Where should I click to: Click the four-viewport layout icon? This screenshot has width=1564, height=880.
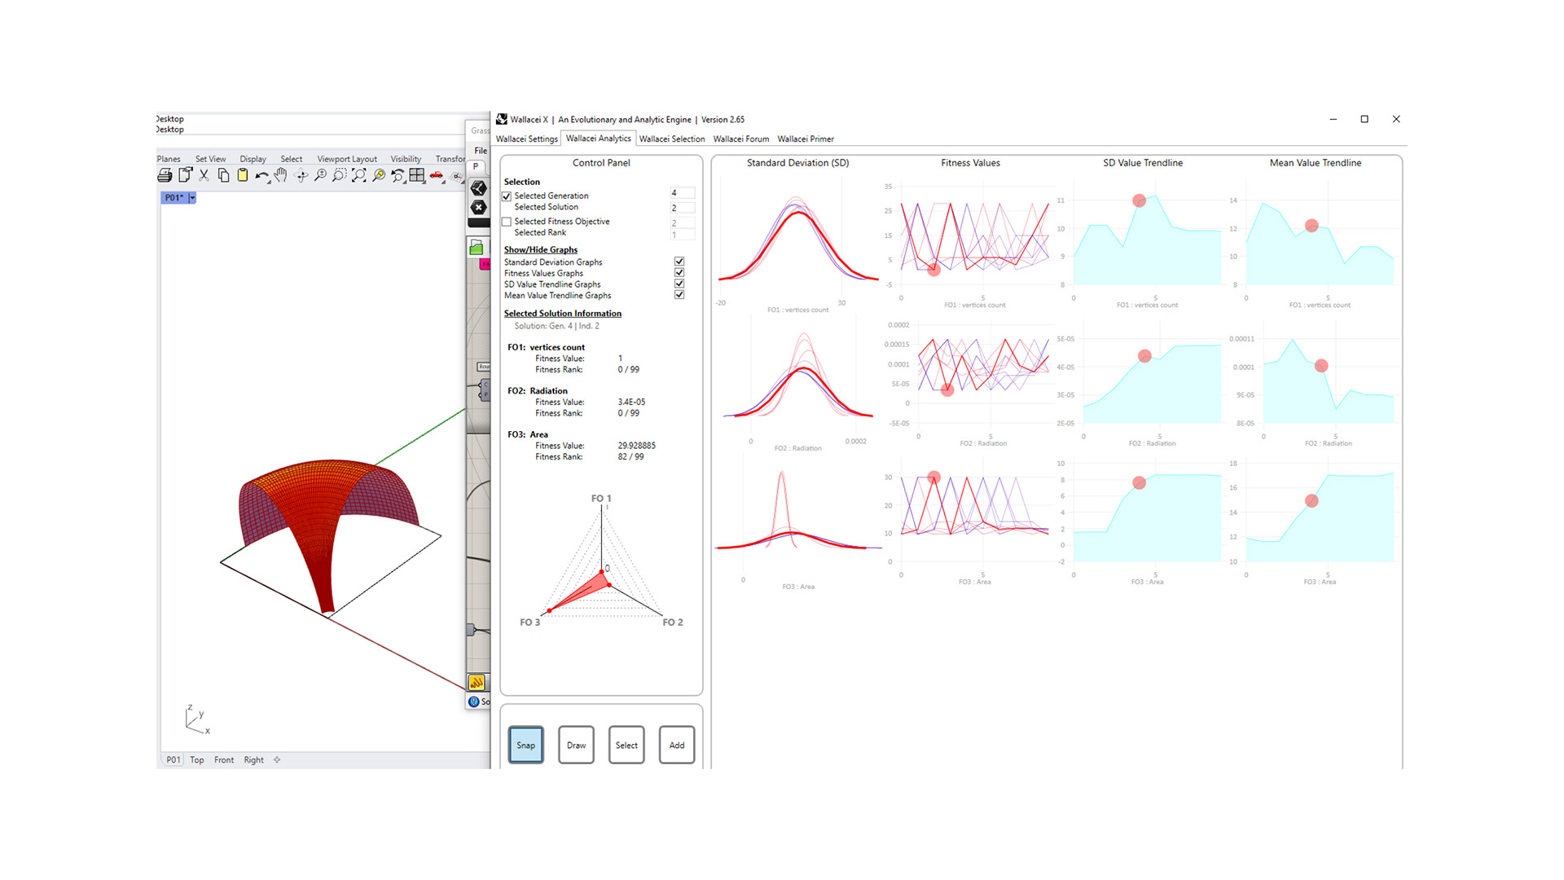(x=416, y=175)
